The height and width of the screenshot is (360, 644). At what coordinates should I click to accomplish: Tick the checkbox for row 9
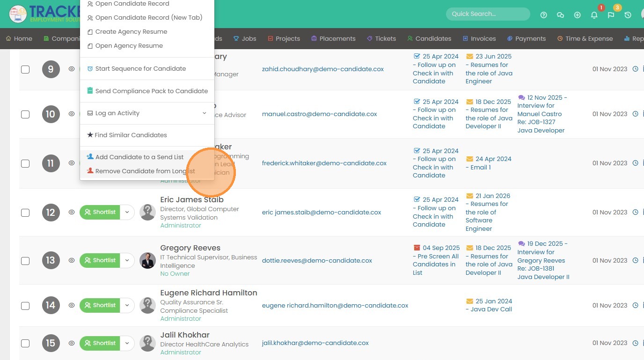tap(25, 69)
